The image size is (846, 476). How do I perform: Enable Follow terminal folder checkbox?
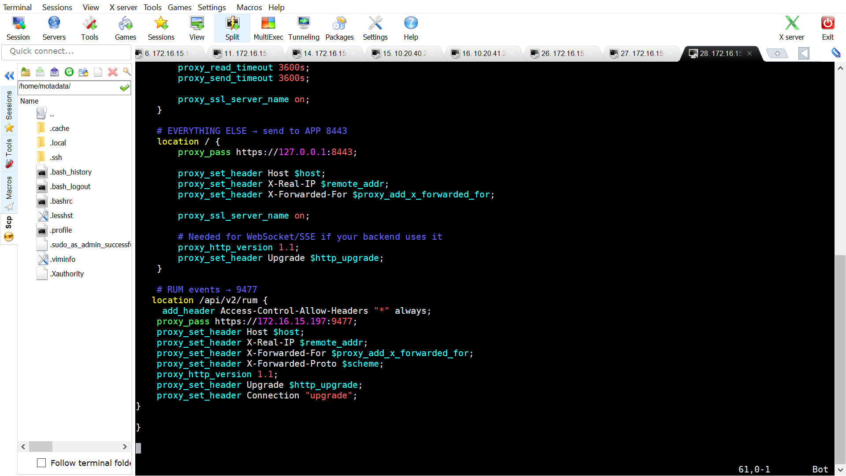pyautogui.click(x=41, y=463)
